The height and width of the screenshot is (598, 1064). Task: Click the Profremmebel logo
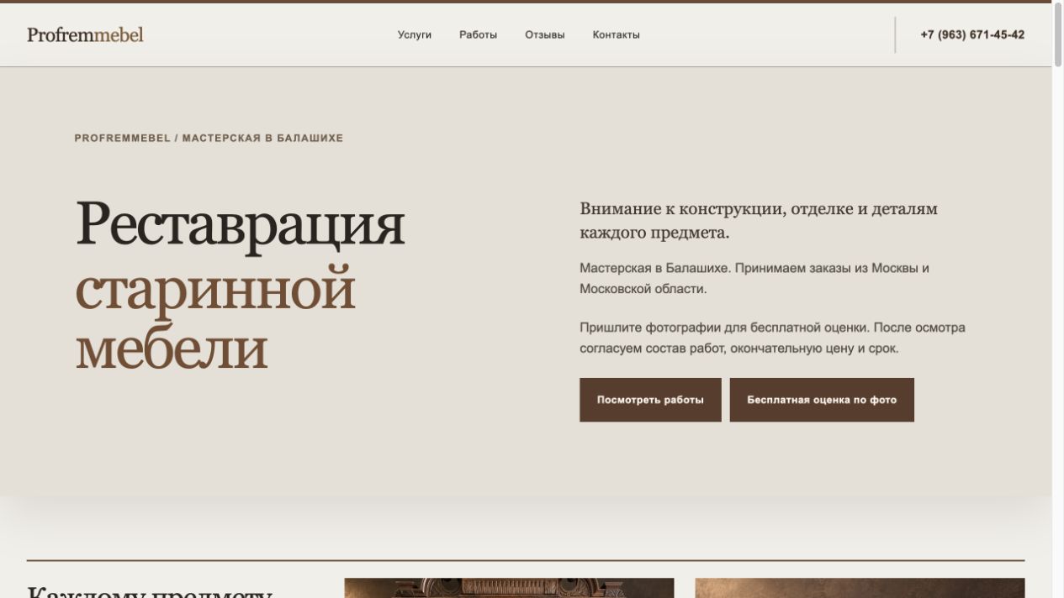[x=85, y=34]
